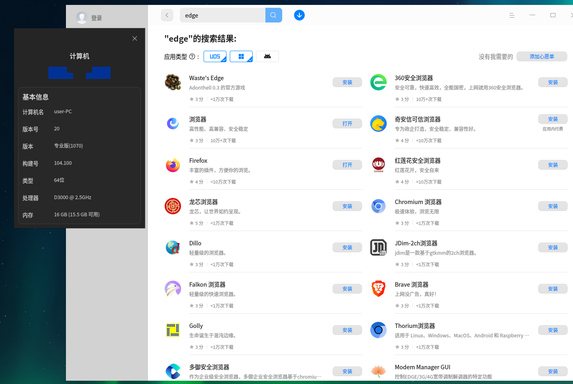Install Falkon 浏览器 via its 安装 button

(x=347, y=289)
